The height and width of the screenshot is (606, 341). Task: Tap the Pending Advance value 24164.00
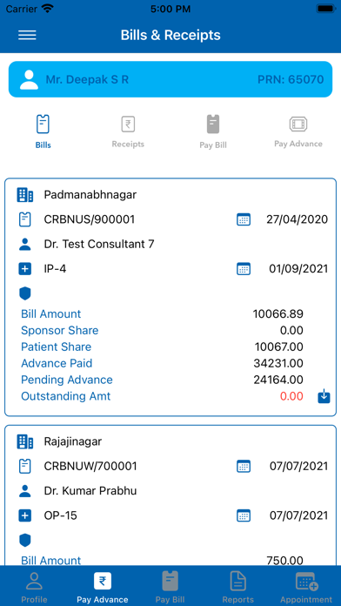tap(278, 380)
